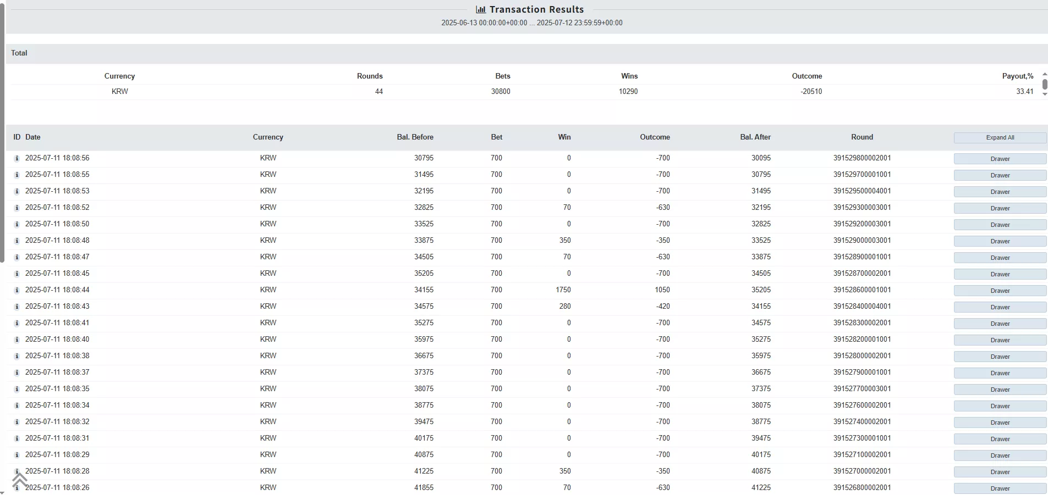Open Drawer for round 391528400004001

[1000, 307]
